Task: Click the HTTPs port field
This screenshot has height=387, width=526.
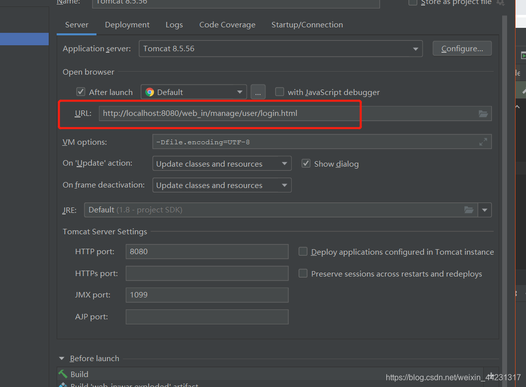Action: tap(207, 273)
